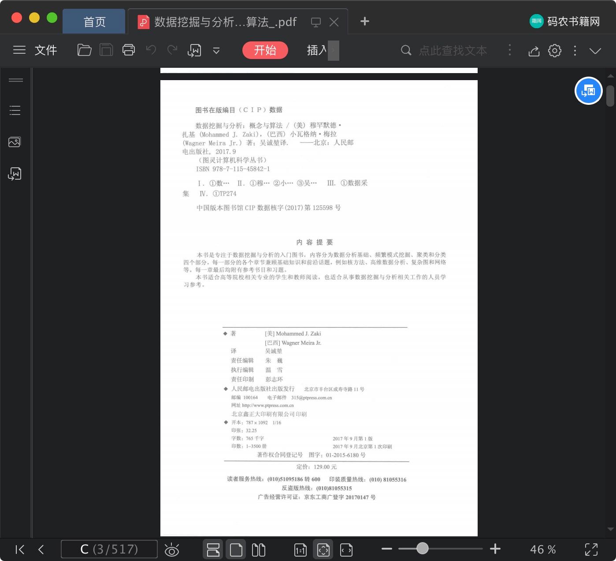Print the document with printer icon
The image size is (616, 561).
(x=129, y=50)
